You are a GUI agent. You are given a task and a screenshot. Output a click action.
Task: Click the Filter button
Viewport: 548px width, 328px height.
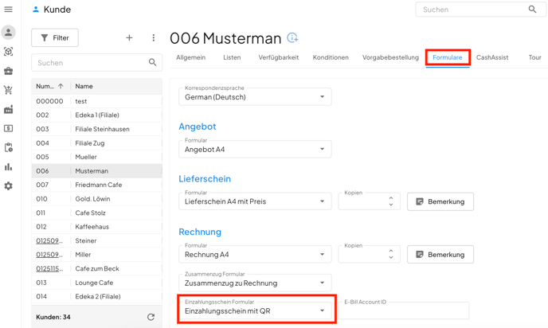55,37
